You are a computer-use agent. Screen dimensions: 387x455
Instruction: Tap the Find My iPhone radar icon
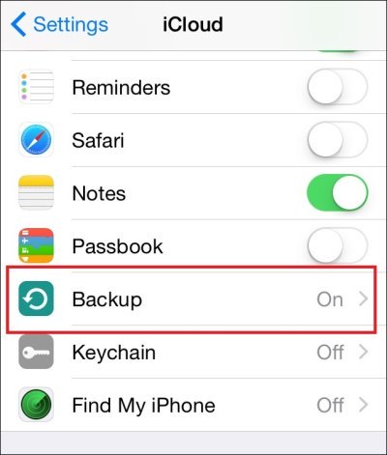[x=36, y=405]
